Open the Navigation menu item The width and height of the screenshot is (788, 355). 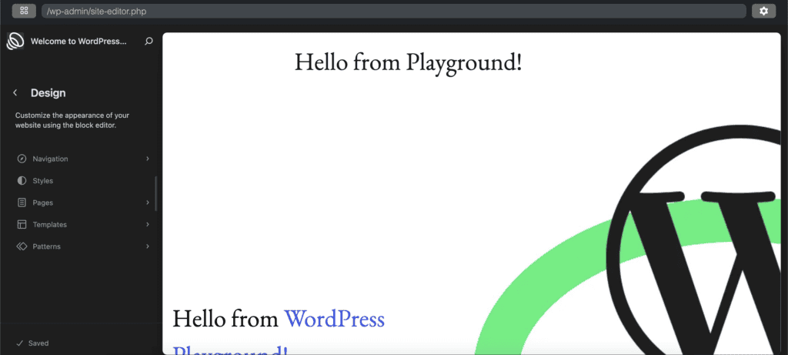click(x=83, y=159)
